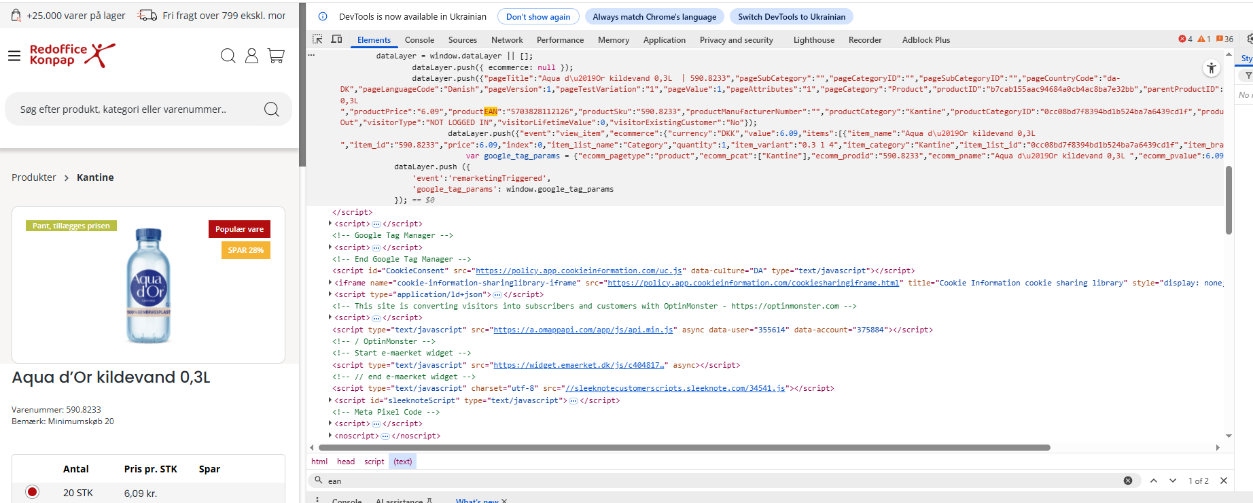Open the Network tab
1253x503 pixels.
click(x=507, y=40)
